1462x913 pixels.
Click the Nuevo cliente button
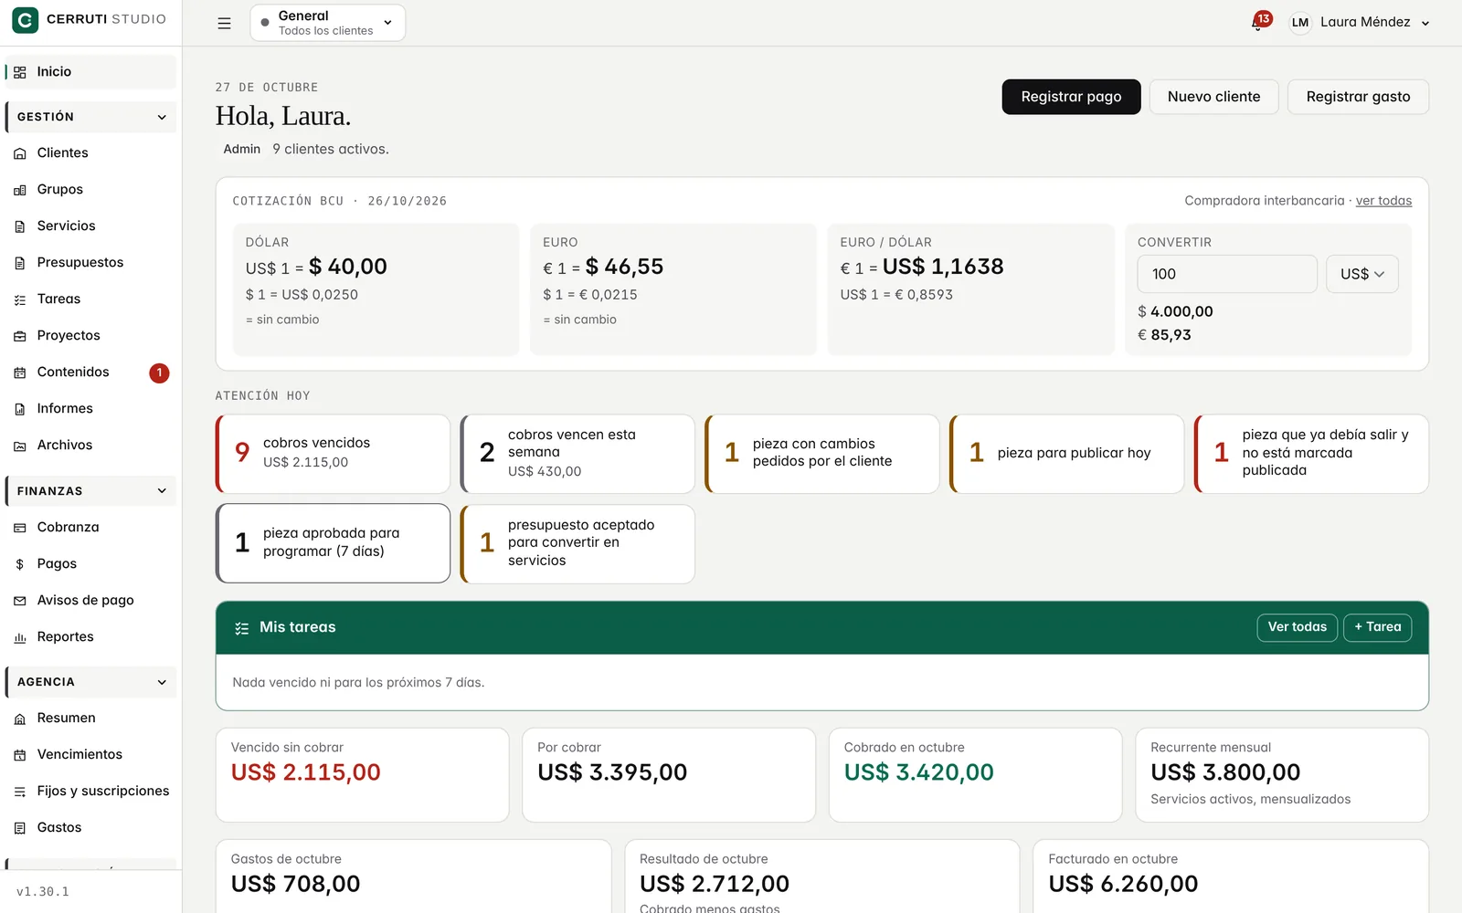1213,97
